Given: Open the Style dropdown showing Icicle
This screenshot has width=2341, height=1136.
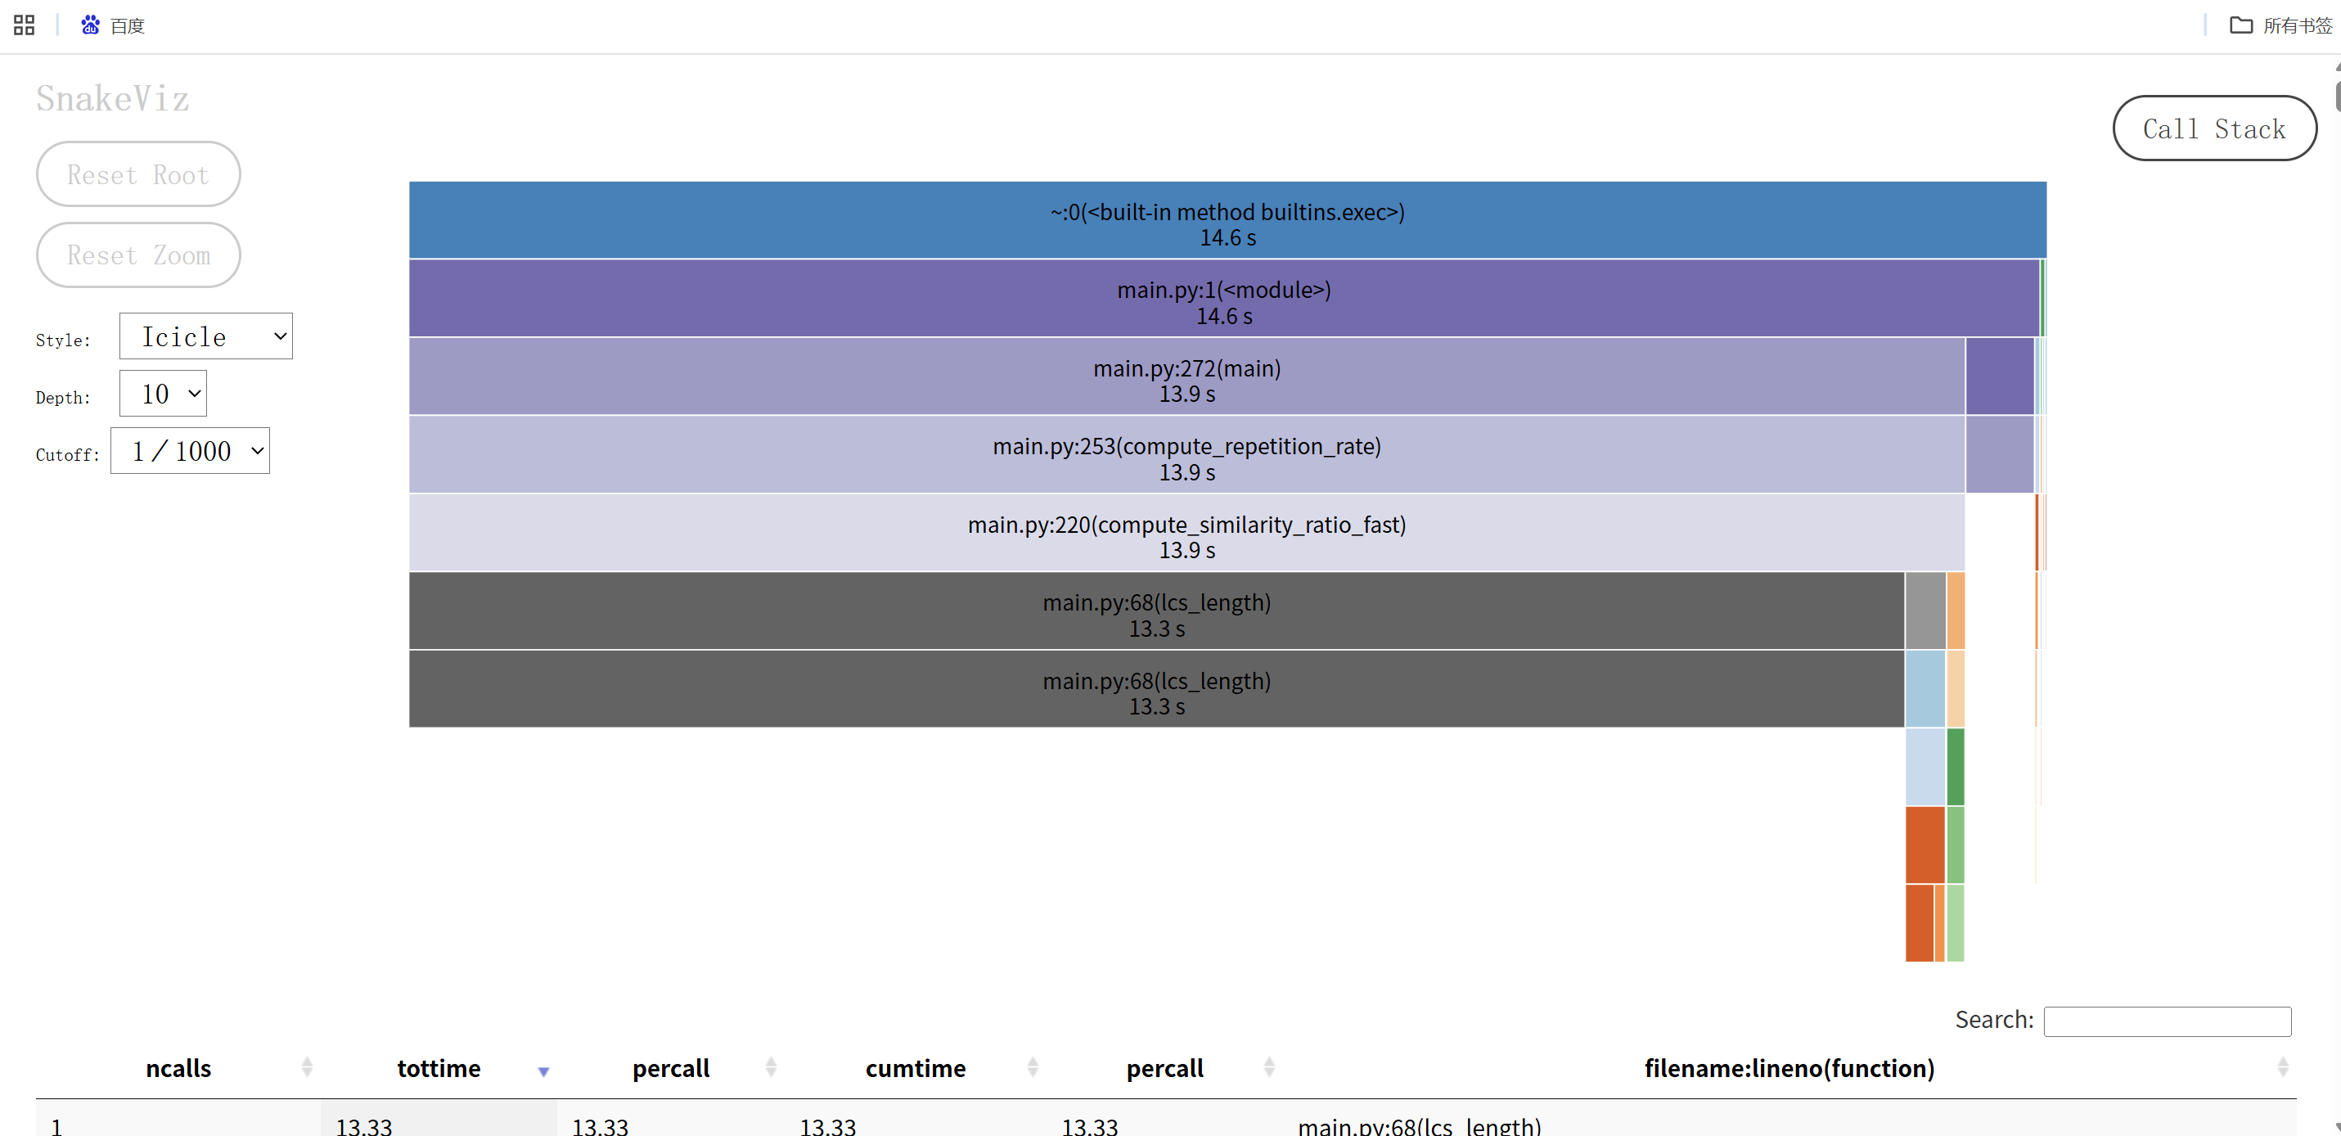Looking at the screenshot, I should tap(206, 336).
